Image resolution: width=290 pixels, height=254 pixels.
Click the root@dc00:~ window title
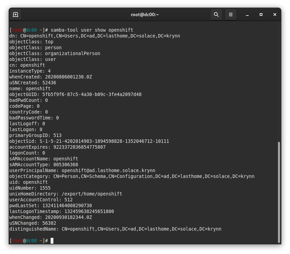tap(145, 14)
